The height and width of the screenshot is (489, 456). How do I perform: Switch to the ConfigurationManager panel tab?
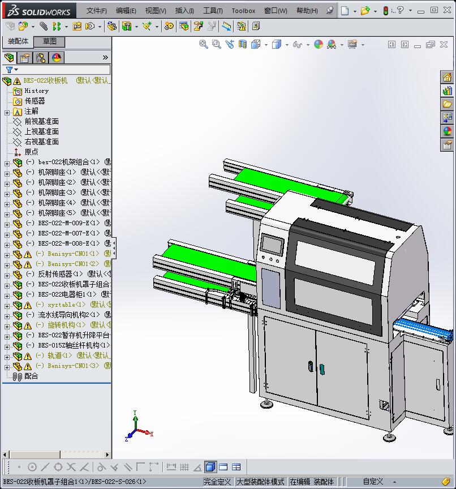pos(41,58)
